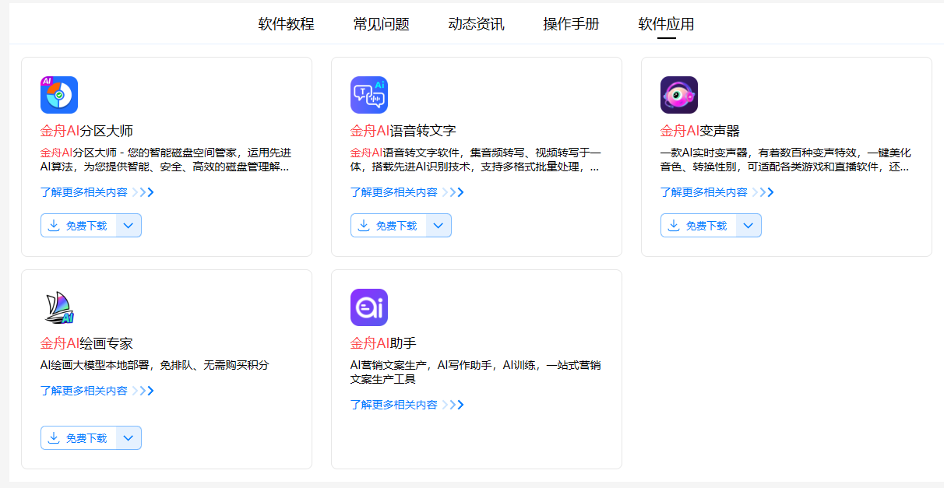944x488 pixels.
Task: Download 金舟AI分区大师 with 免费下载 button
Action: click(x=79, y=226)
